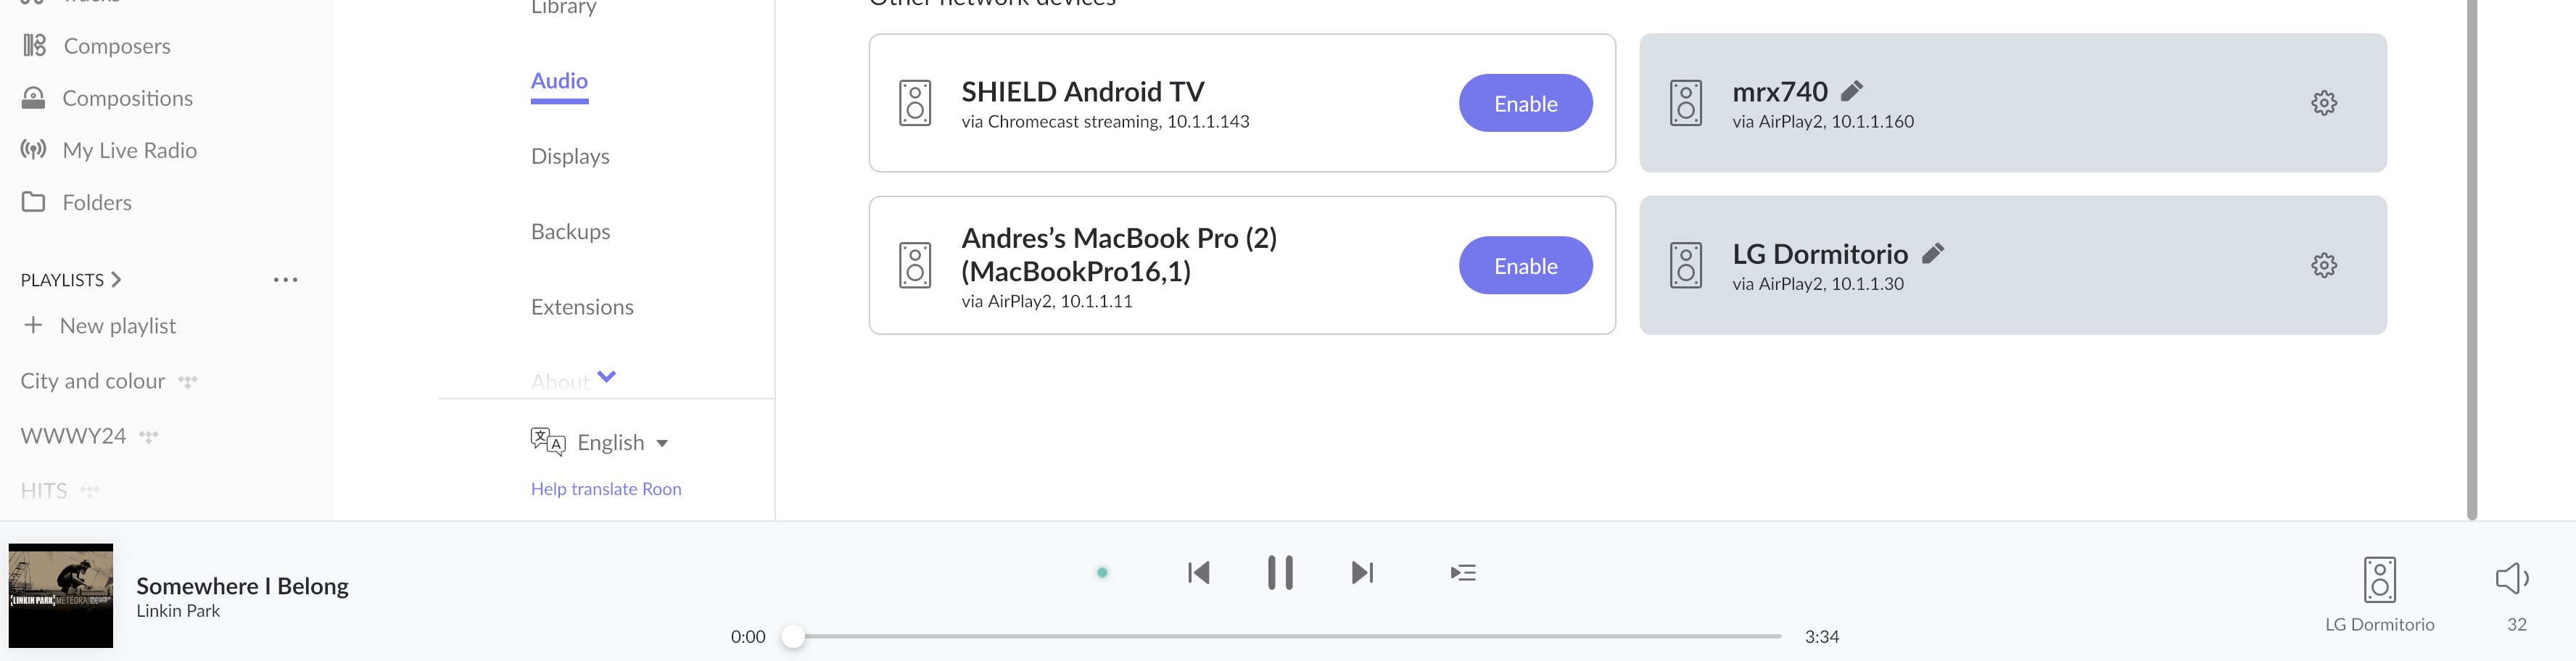The width and height of the screenshot is (2576, 661).
Task: Open settings gear for LG Dormitorio device
Action: pyautogui.click(x=2323, y=265)
